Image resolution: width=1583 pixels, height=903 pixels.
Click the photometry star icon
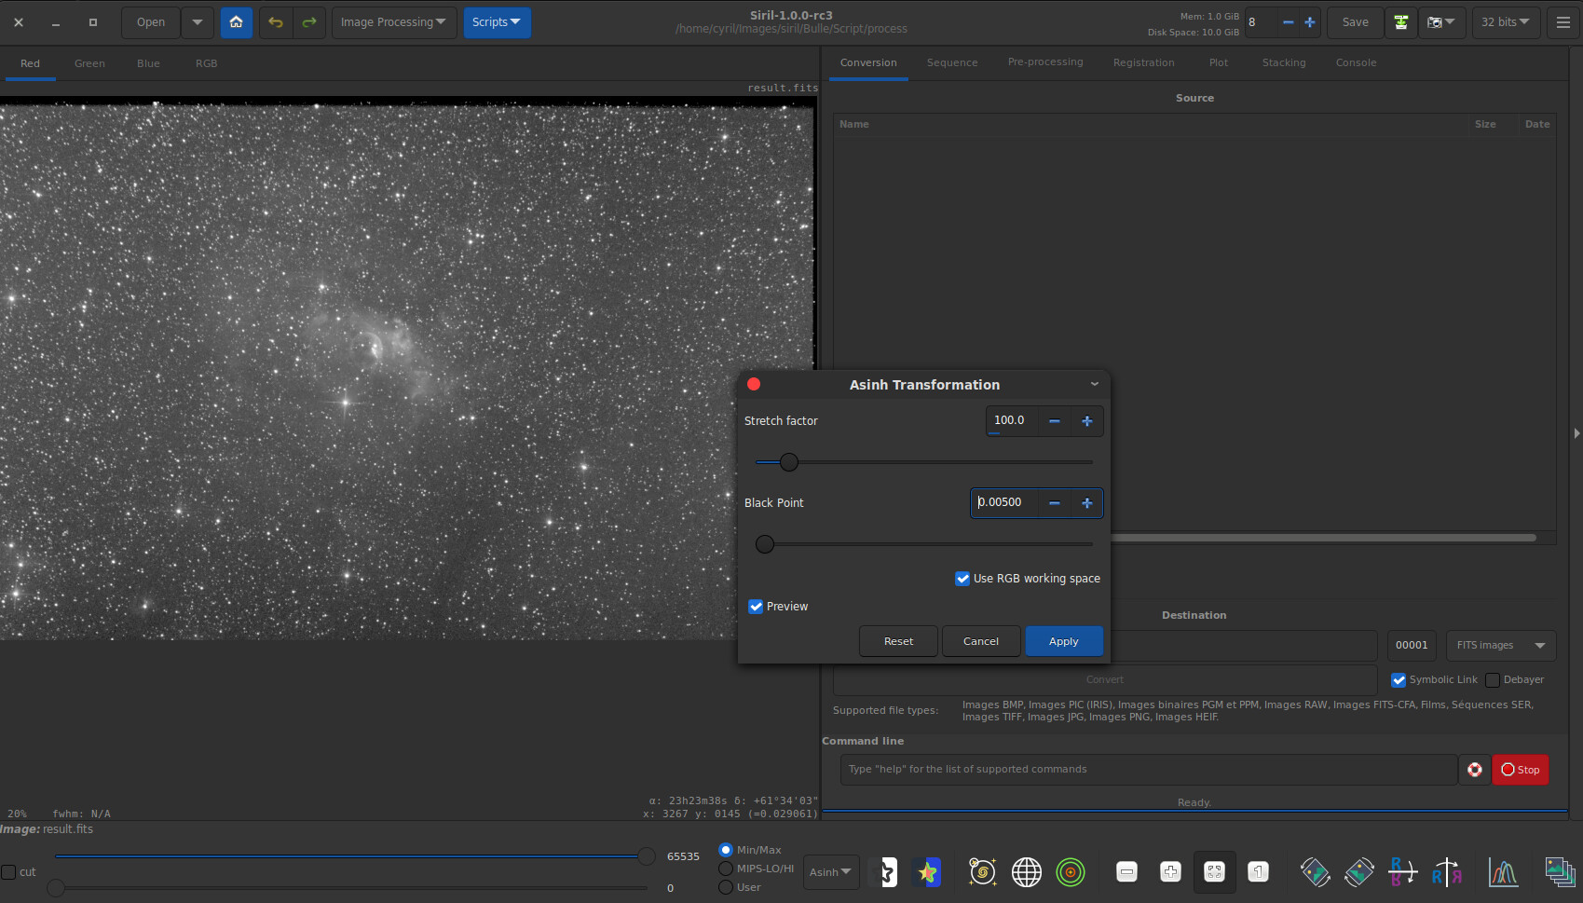pyautogui.click(x=927, y=872)
